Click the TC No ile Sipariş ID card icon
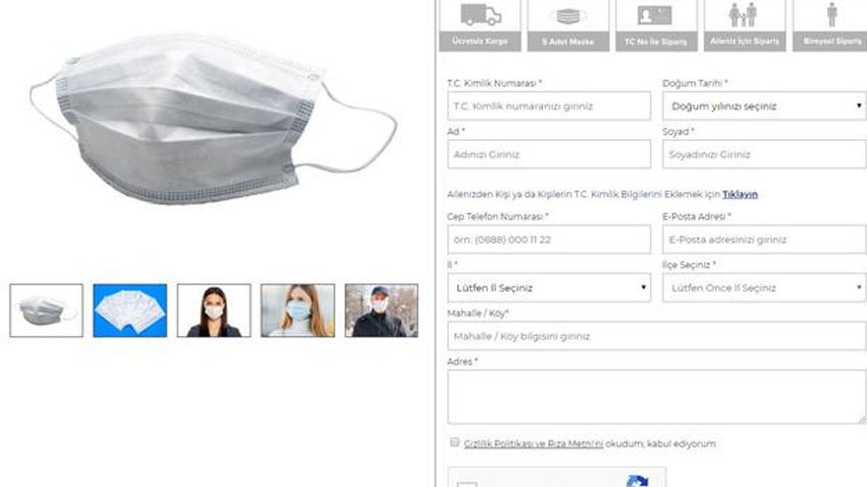 (655, 16)
